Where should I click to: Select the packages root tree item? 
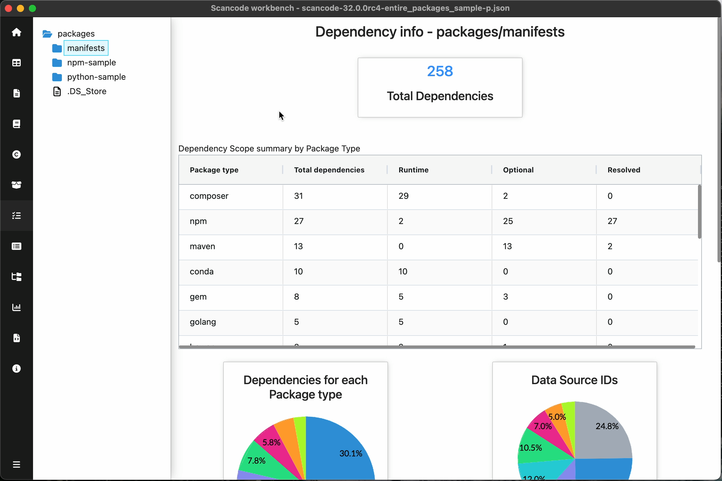click(x=76, y=34)
